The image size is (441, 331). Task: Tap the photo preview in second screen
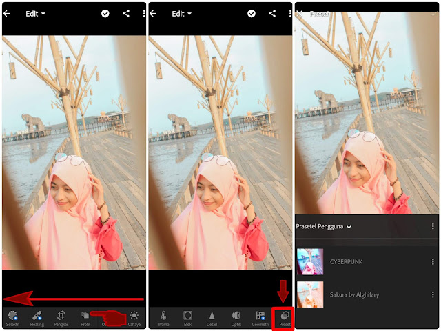220,152
